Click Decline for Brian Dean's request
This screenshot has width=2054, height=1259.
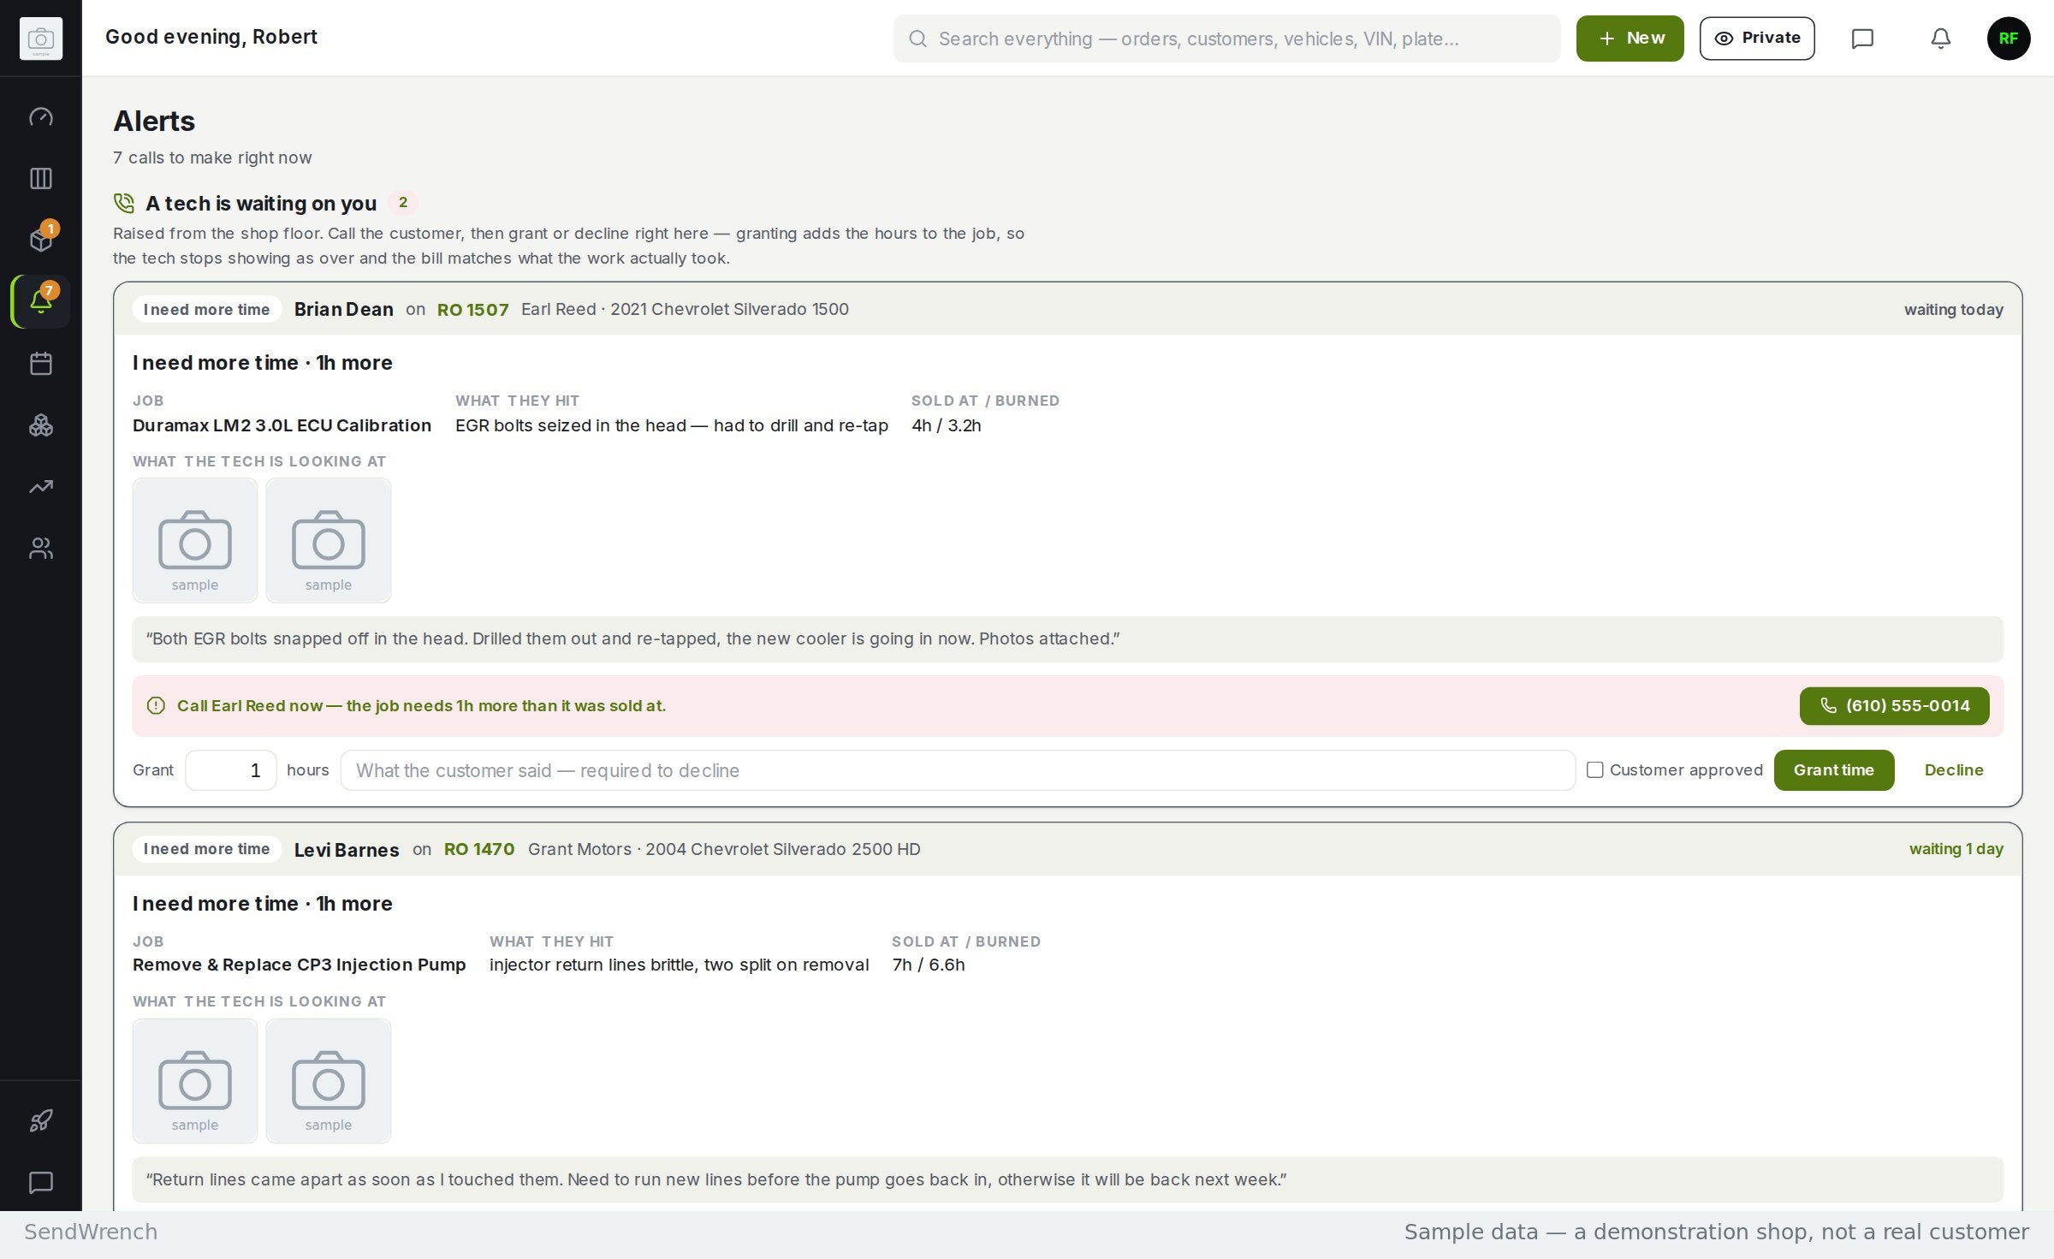(1953, 770)
